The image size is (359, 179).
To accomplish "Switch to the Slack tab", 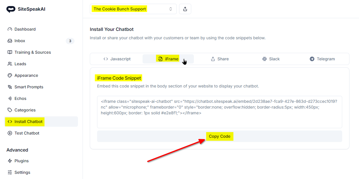I will point(271,59).
